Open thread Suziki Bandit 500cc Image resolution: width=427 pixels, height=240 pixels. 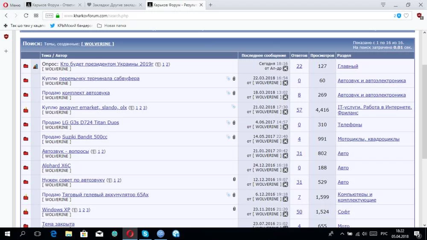coord(85,137)
